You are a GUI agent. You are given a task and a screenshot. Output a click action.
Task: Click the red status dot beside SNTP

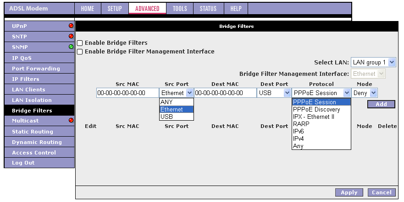(x=71, y=36)
